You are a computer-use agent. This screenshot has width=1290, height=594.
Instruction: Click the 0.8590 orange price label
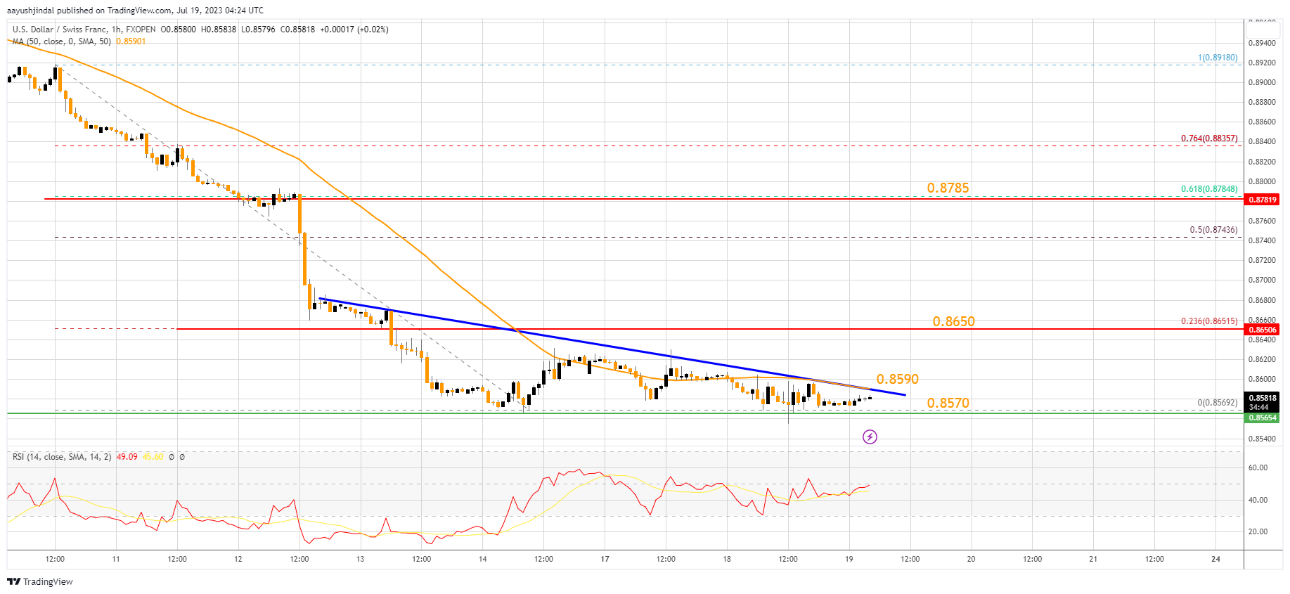click(x=897, y=379)
